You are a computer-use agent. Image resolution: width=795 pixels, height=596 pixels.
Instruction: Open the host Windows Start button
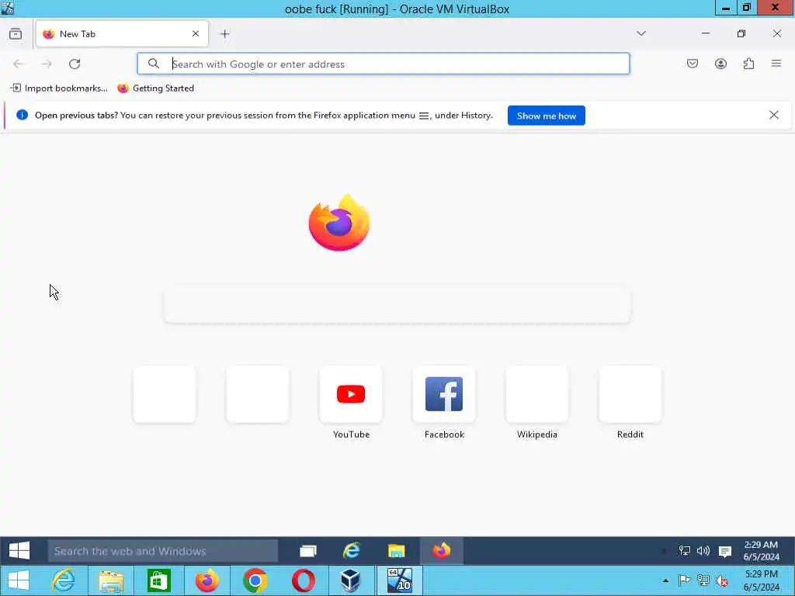[19, 580]
